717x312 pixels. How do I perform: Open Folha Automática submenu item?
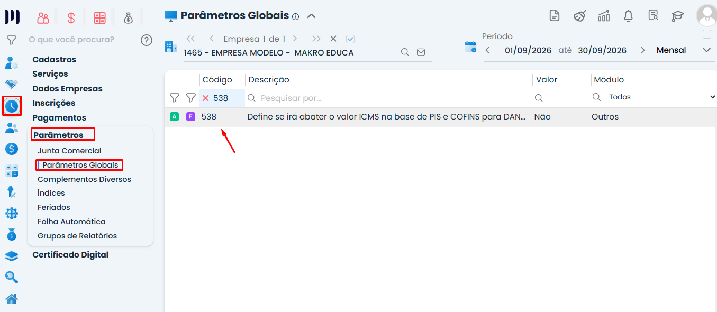[71, 222]
